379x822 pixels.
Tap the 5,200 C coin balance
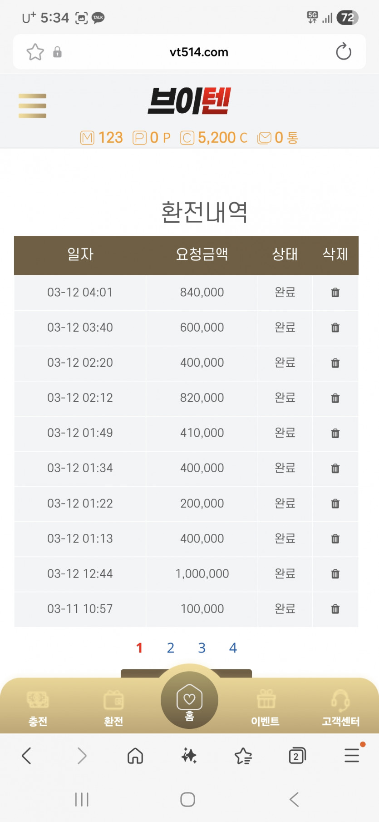click(214, 138)
